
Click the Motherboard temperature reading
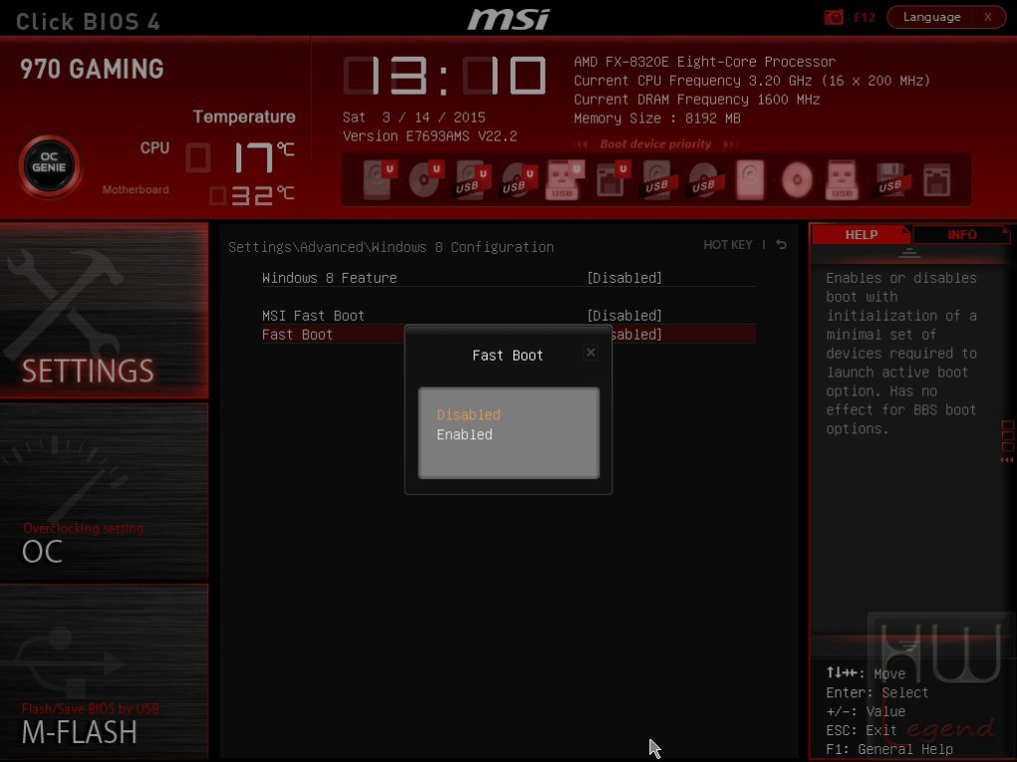tap(251, 195)
